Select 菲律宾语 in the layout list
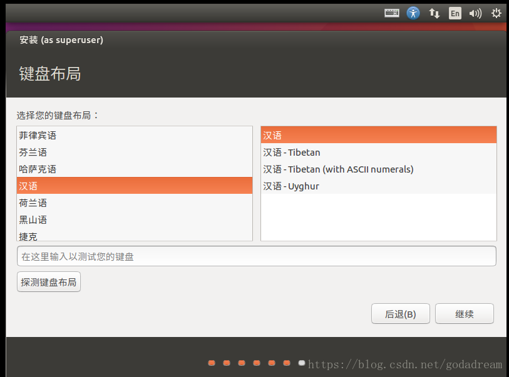 pos(135,135)
